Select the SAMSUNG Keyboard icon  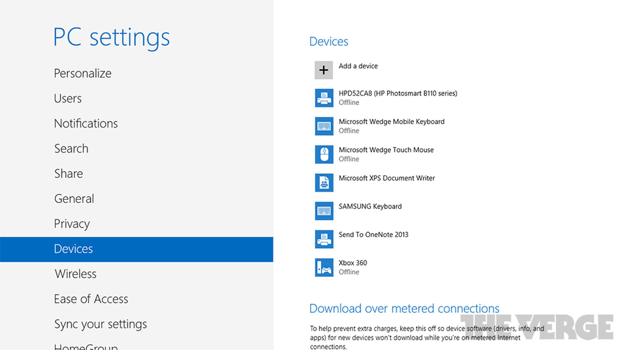(x=324, y=211)
